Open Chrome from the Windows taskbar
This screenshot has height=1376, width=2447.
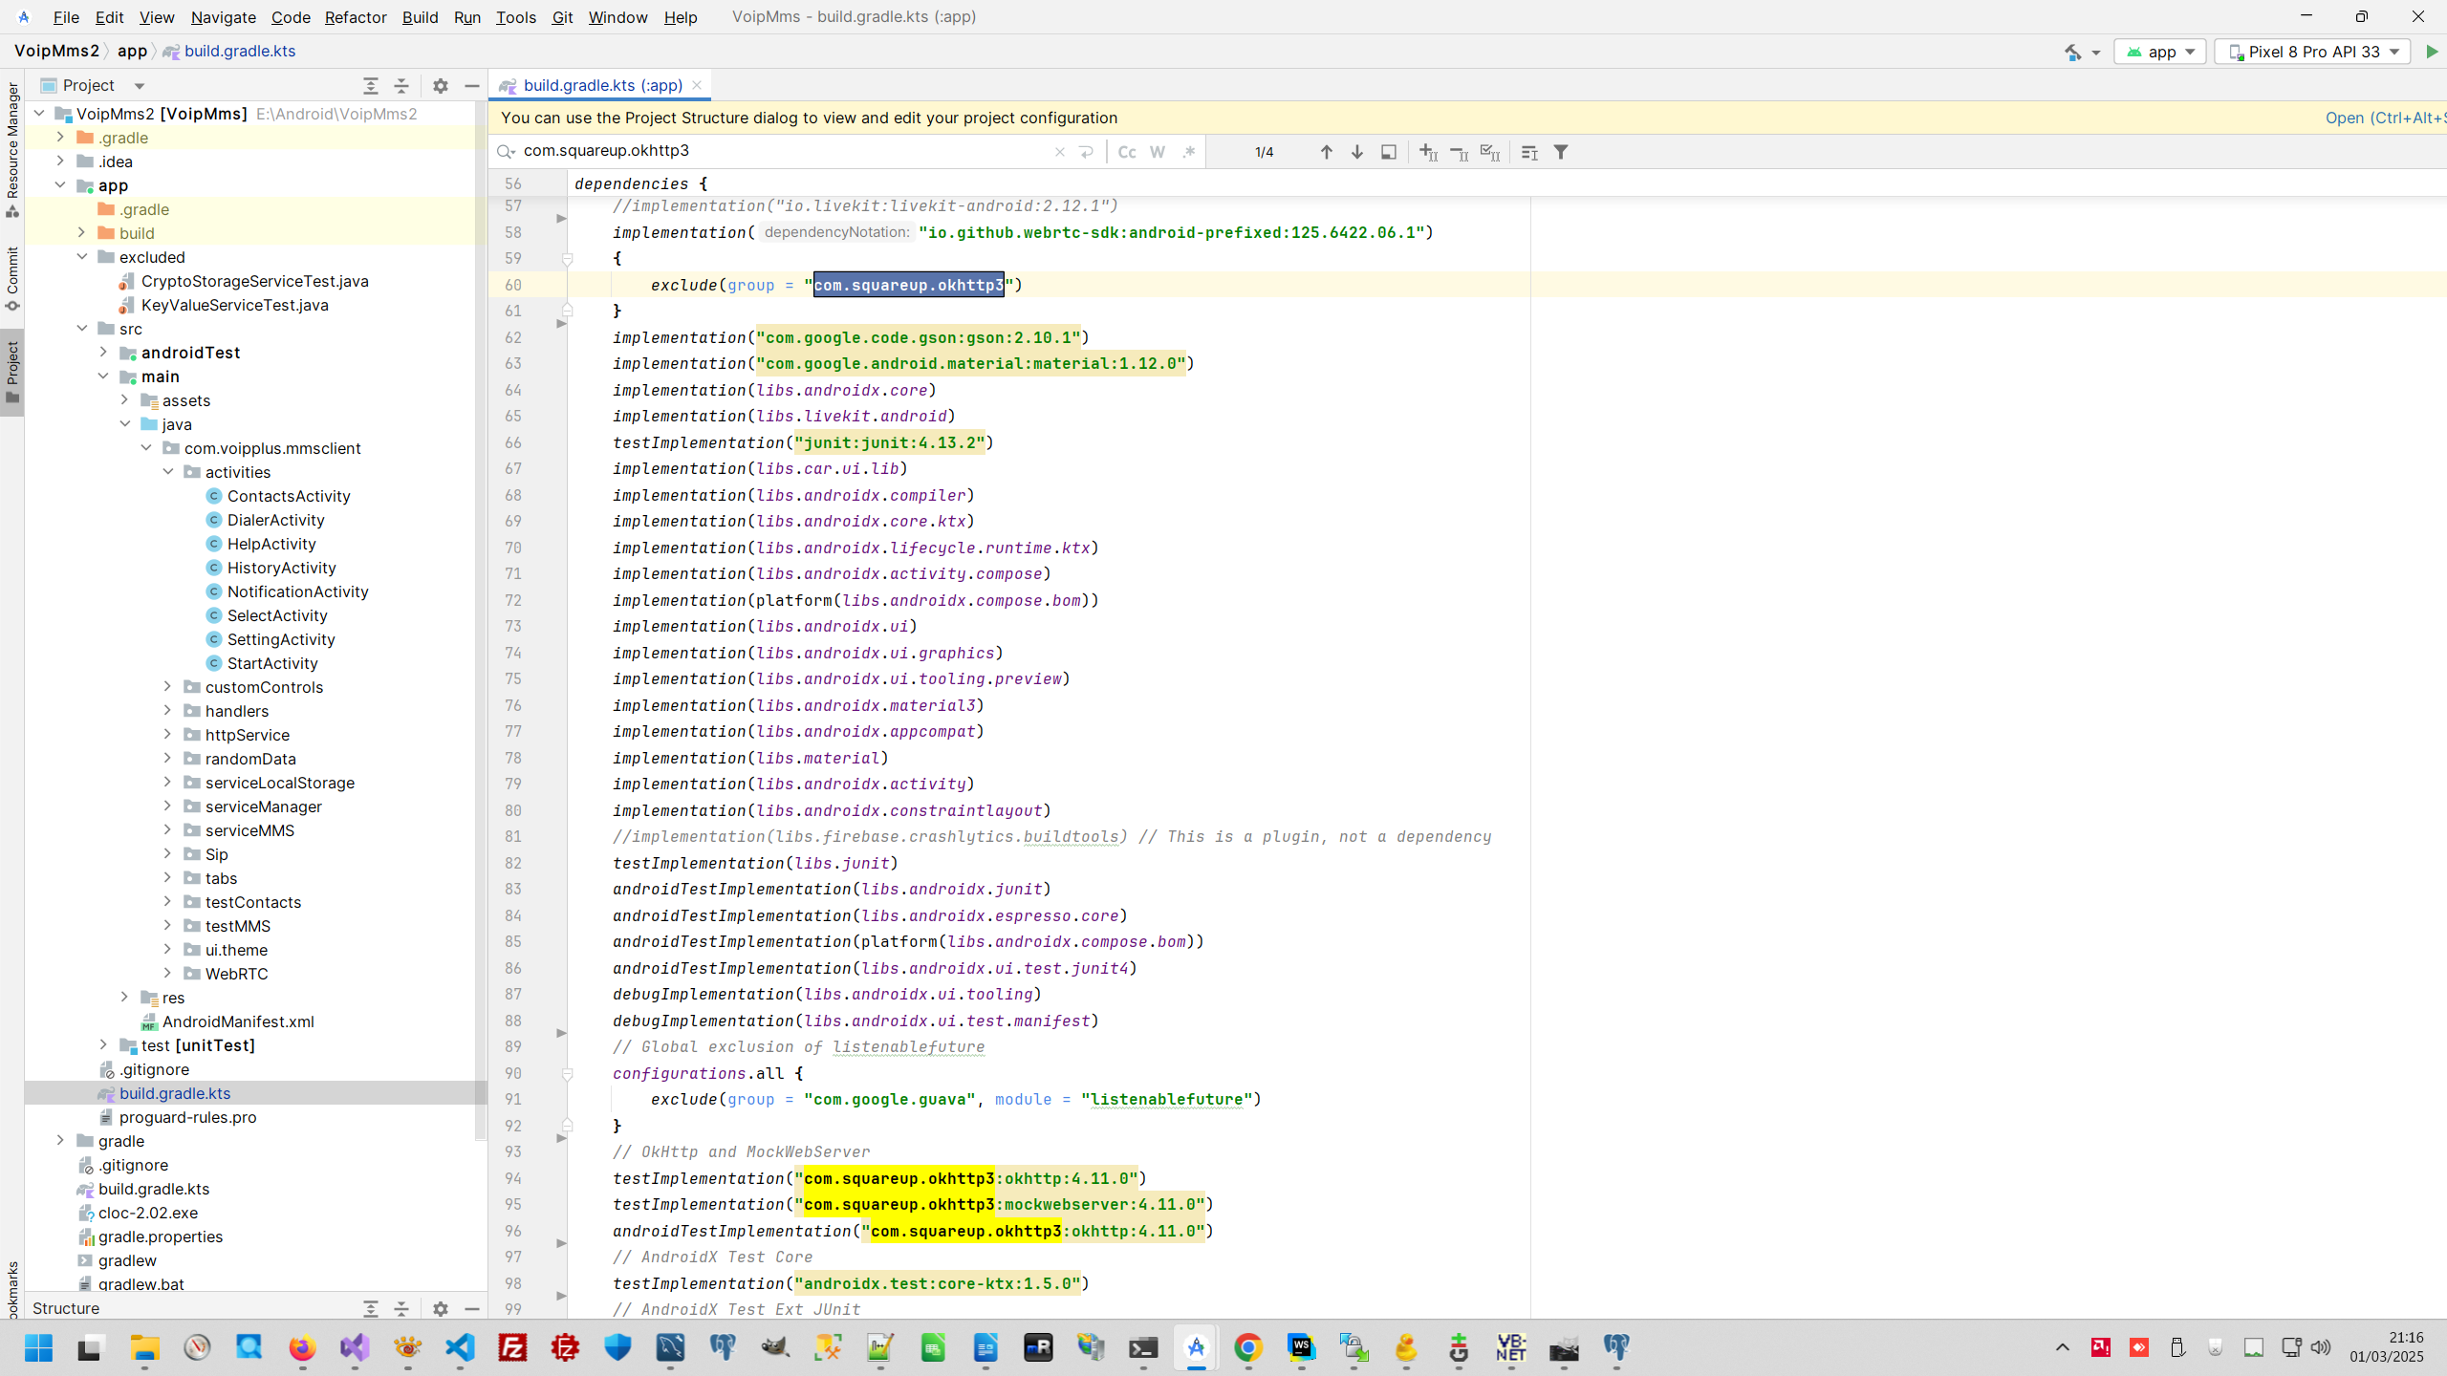pyautogui.click(x=1247, y=1348)
